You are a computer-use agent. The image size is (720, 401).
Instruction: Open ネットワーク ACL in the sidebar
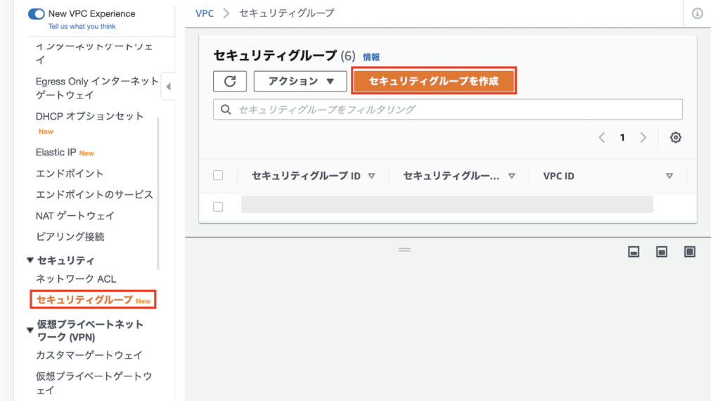(76, 279)
